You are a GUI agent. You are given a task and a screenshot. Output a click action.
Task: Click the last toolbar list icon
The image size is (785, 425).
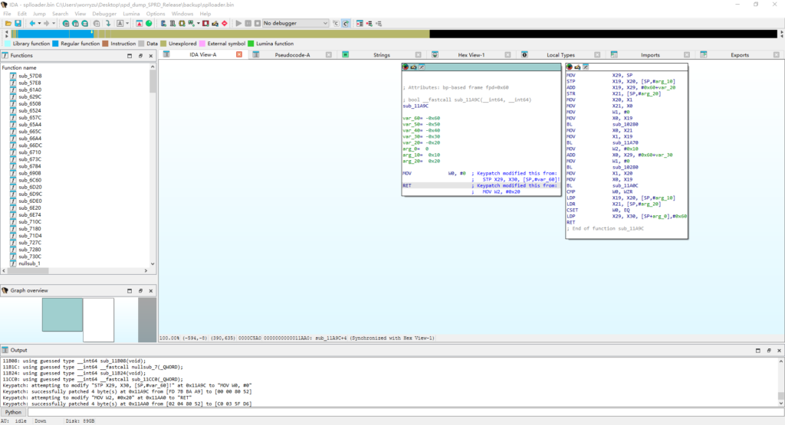point(379,24)
